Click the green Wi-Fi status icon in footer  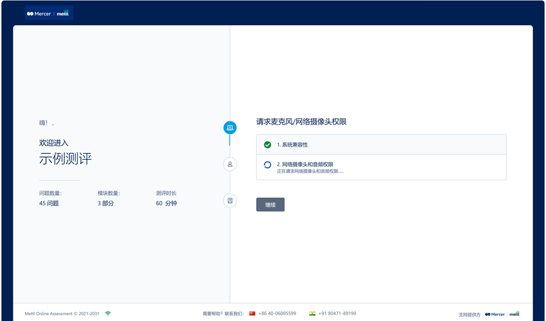(108, 313)
